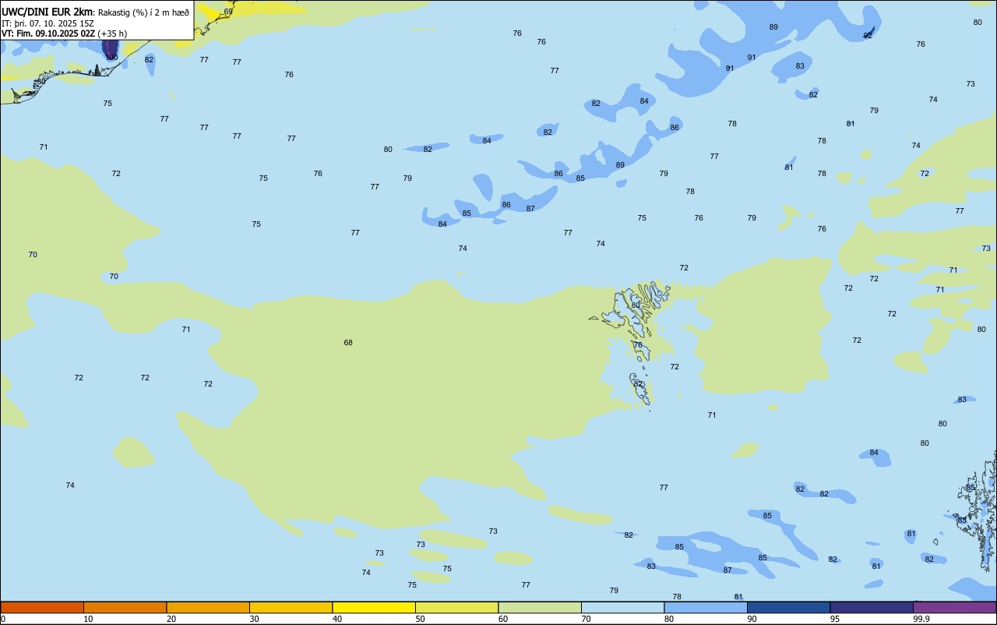Image resolution: width=997 pixels, height=625 pixels.
Task: Click the 50 legend tick label
Action: [421, 619]
